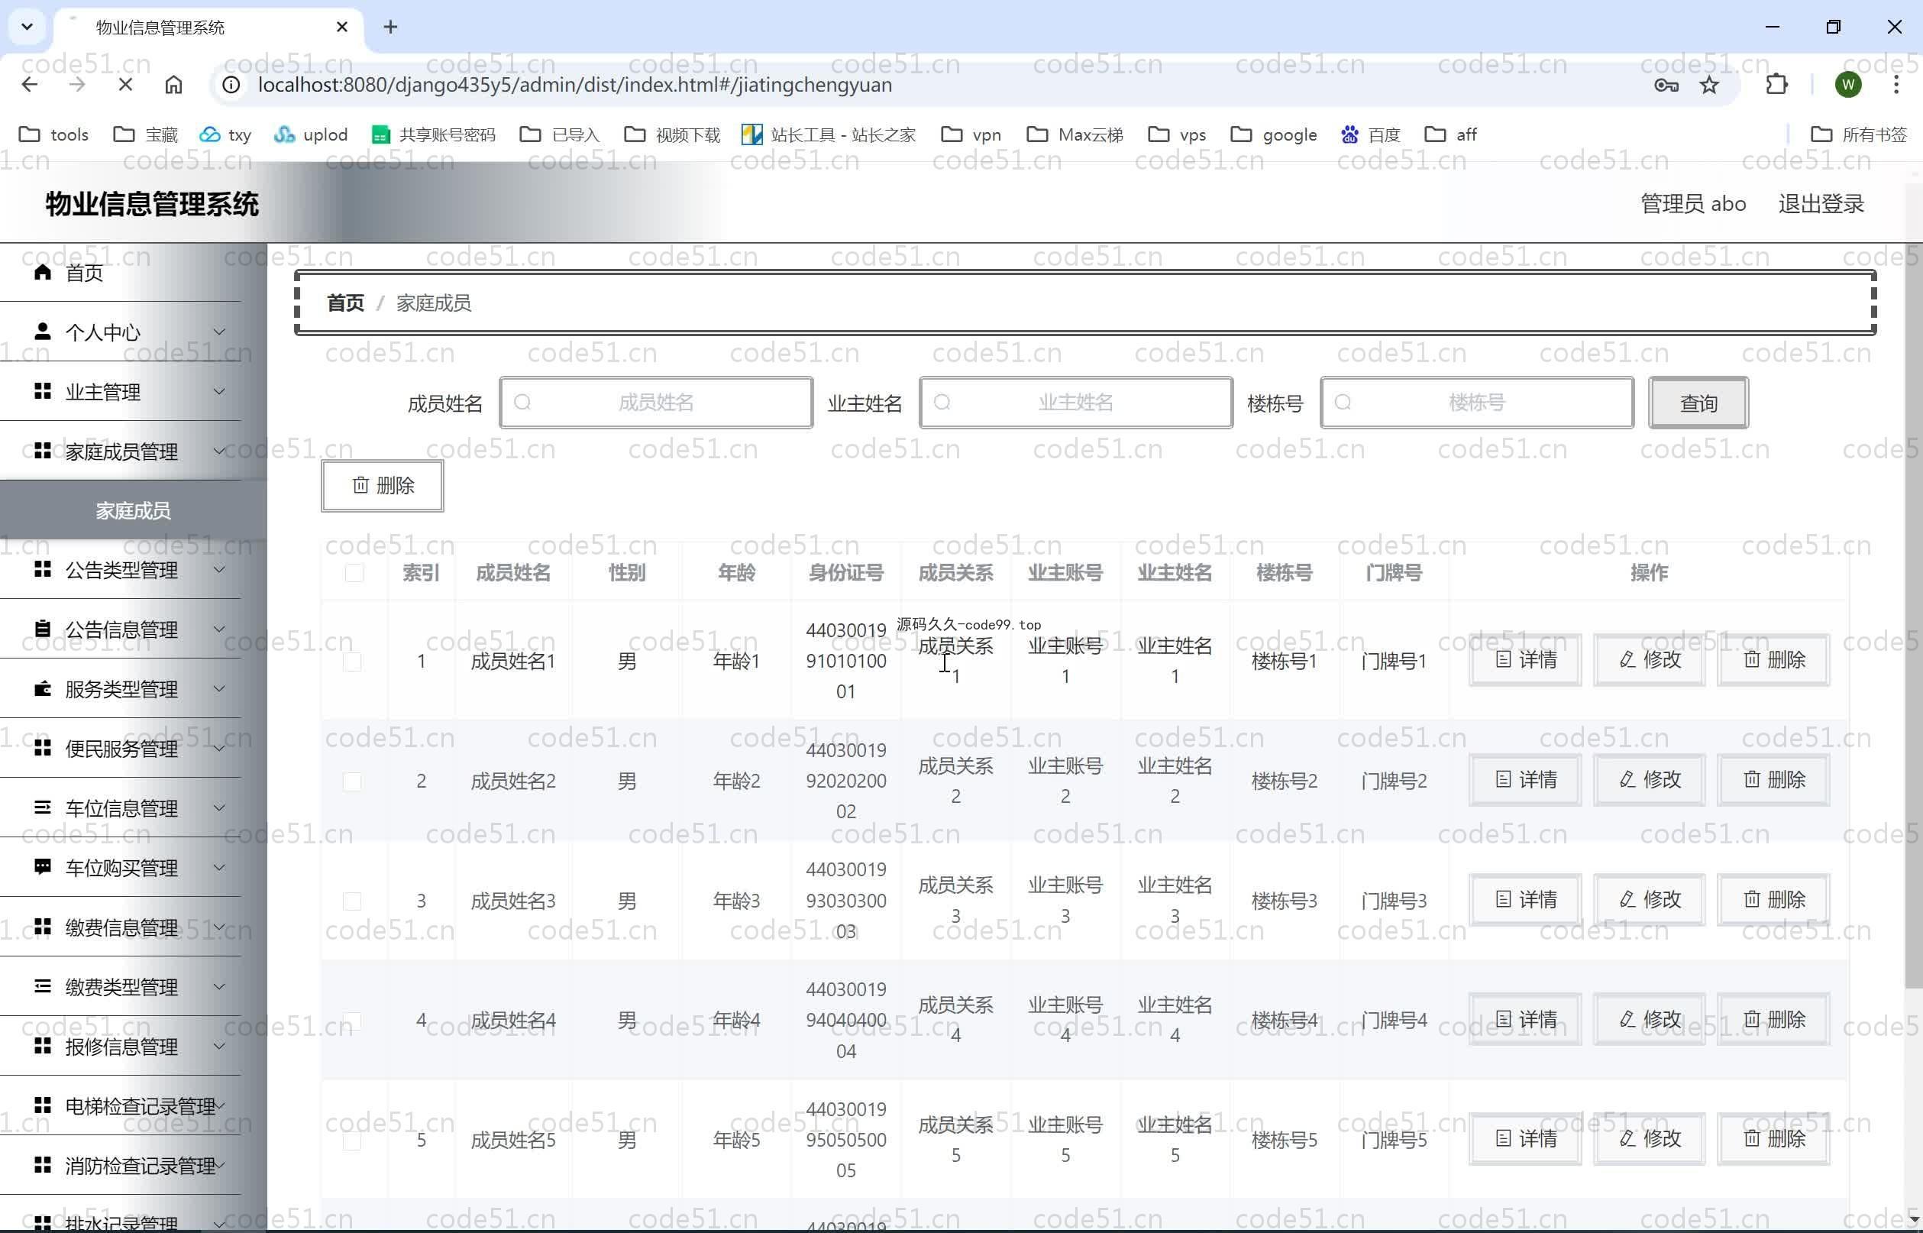Click 修改 for row 成员姓名5

[1650, 1138]
